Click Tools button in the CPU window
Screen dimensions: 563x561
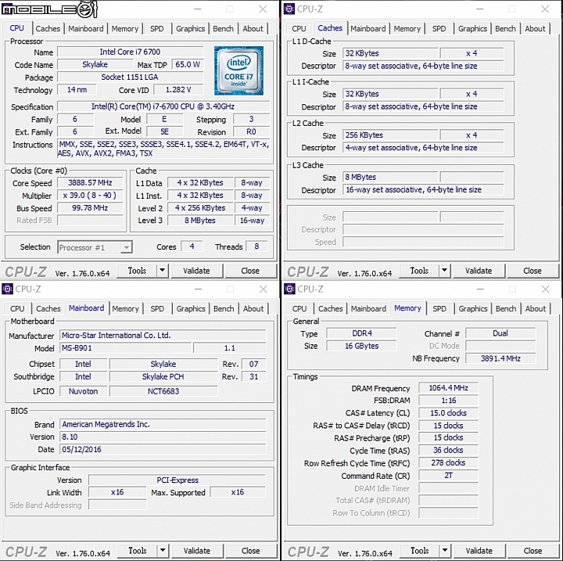(x=137, y=271)
